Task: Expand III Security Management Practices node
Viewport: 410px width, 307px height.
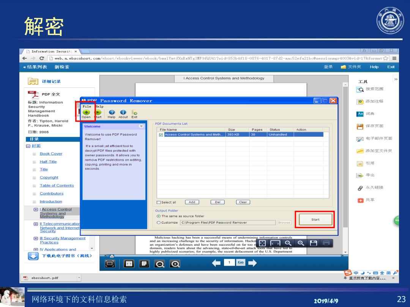Action: point(36,238)
